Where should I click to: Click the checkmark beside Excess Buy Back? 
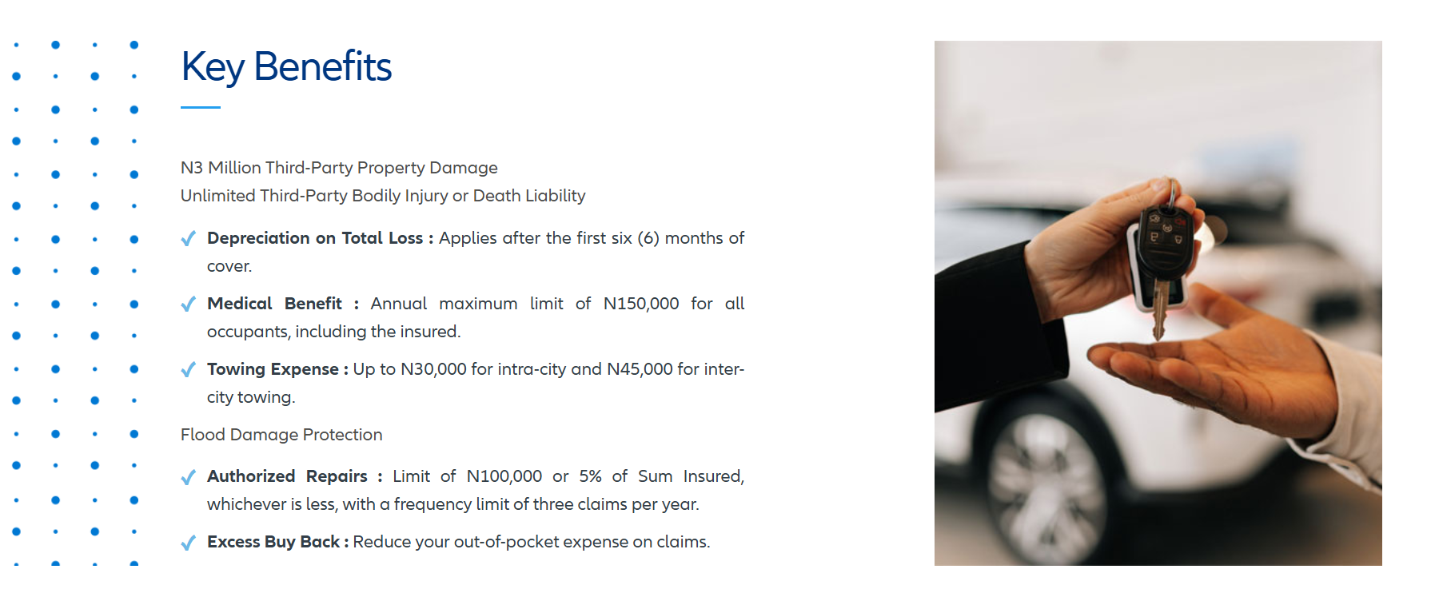click(x=189, y=543)
